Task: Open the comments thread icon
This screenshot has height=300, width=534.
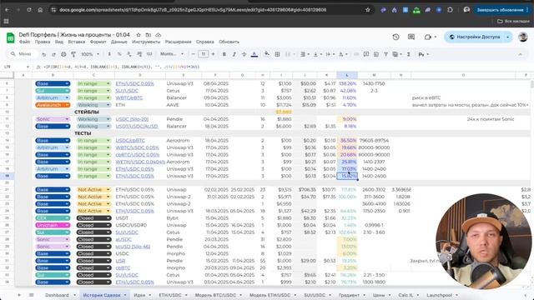Action: click(x=411, y=37)
